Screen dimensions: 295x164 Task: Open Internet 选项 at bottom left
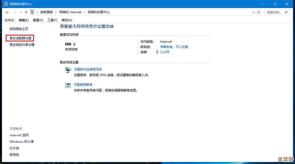tap(19, 135)
